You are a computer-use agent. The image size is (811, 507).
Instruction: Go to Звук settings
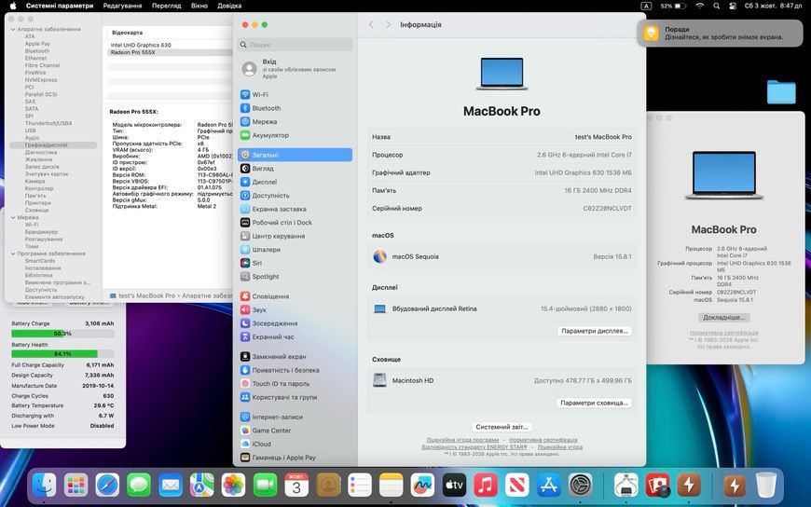click(x=295, y=310)
